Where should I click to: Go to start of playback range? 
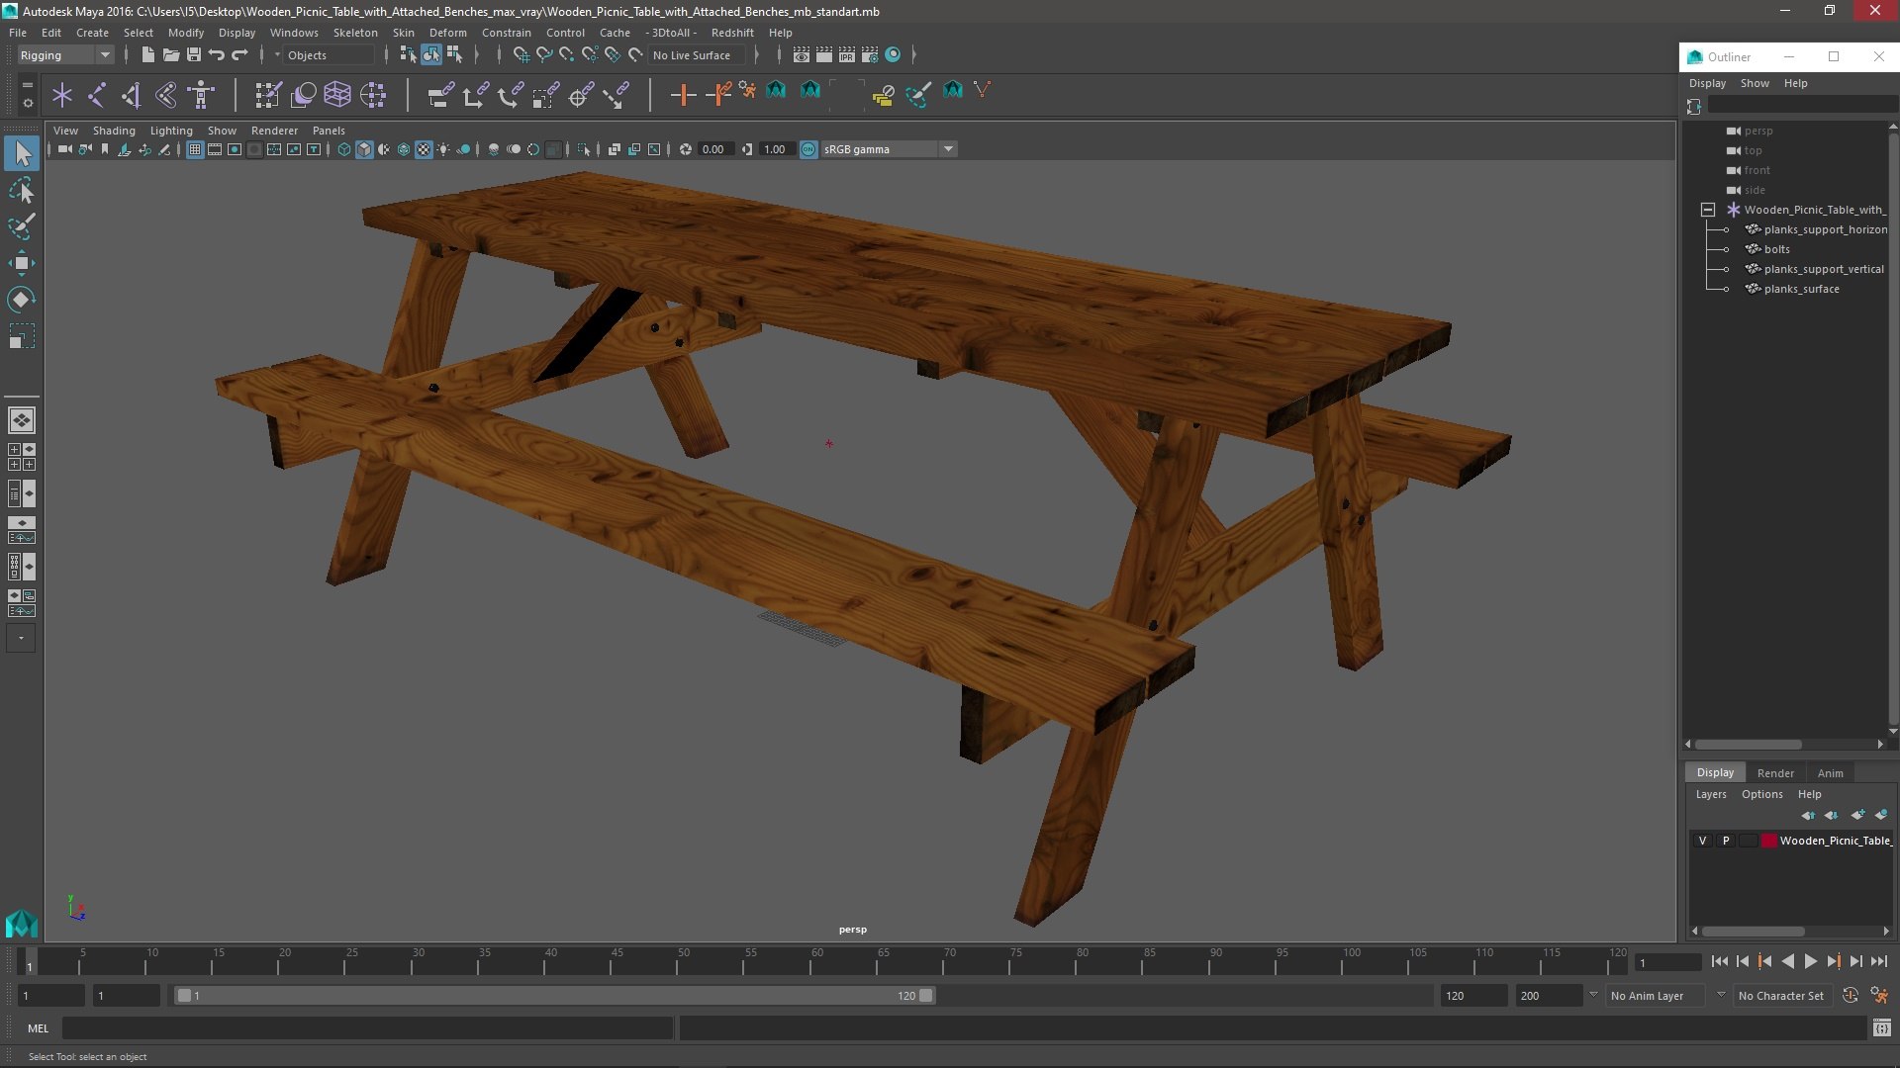1719,961
